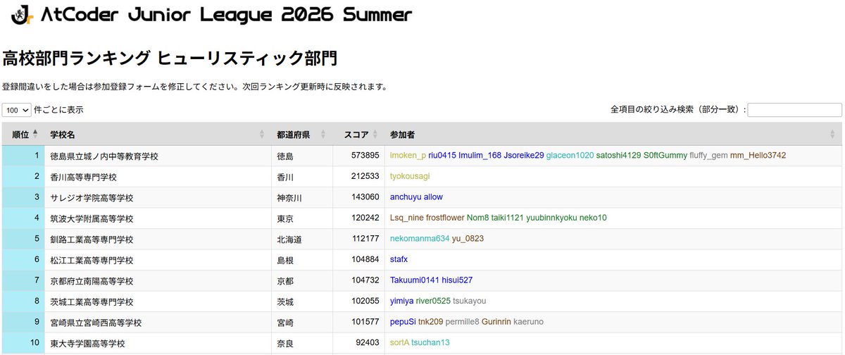The image size is (845, 355).
Task: Open participant river0525 profile
Action: [x=433, y=301]
